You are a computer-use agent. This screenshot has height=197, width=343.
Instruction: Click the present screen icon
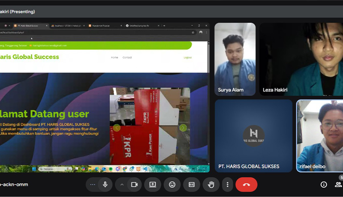click(153, 185)
